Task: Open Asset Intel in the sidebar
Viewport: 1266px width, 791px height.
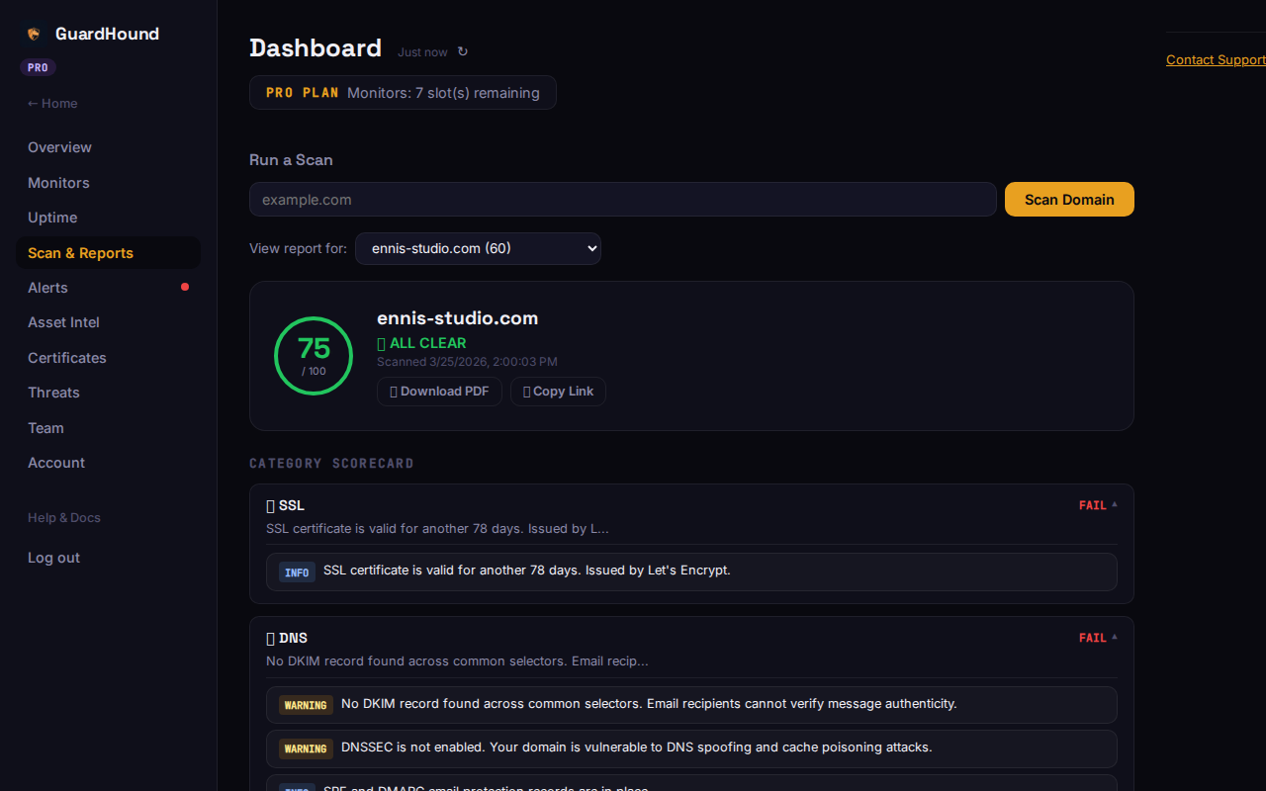Action: click(108, 322)
